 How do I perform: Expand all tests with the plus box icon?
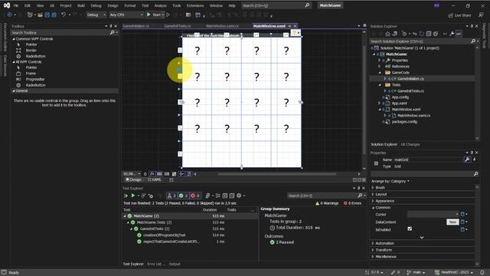[224, 196]
